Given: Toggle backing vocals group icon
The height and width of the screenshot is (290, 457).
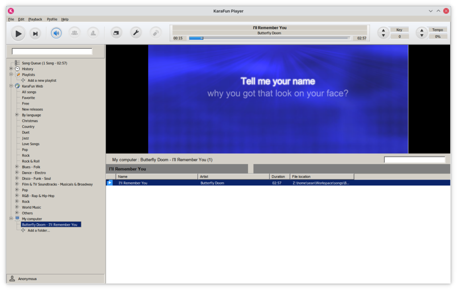Looking at the screenshot, I should point(75,33).
